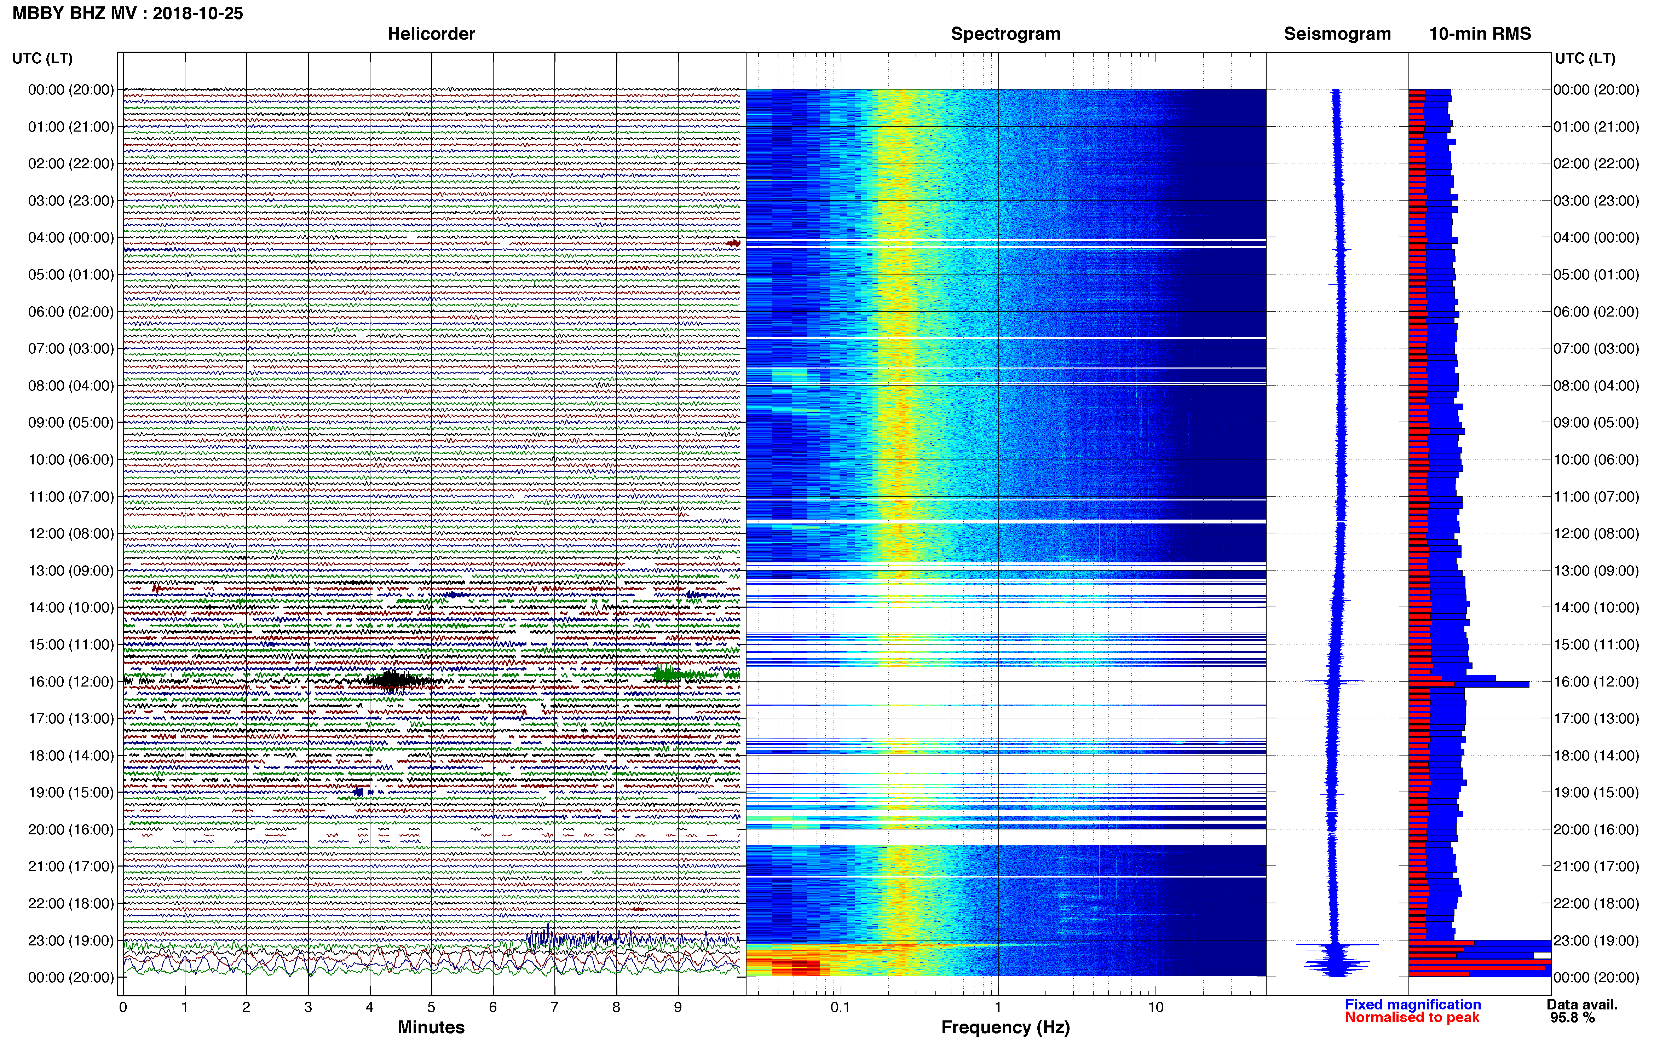Click minute tick label 0 on the Helicorder axis

(123, 1007)
